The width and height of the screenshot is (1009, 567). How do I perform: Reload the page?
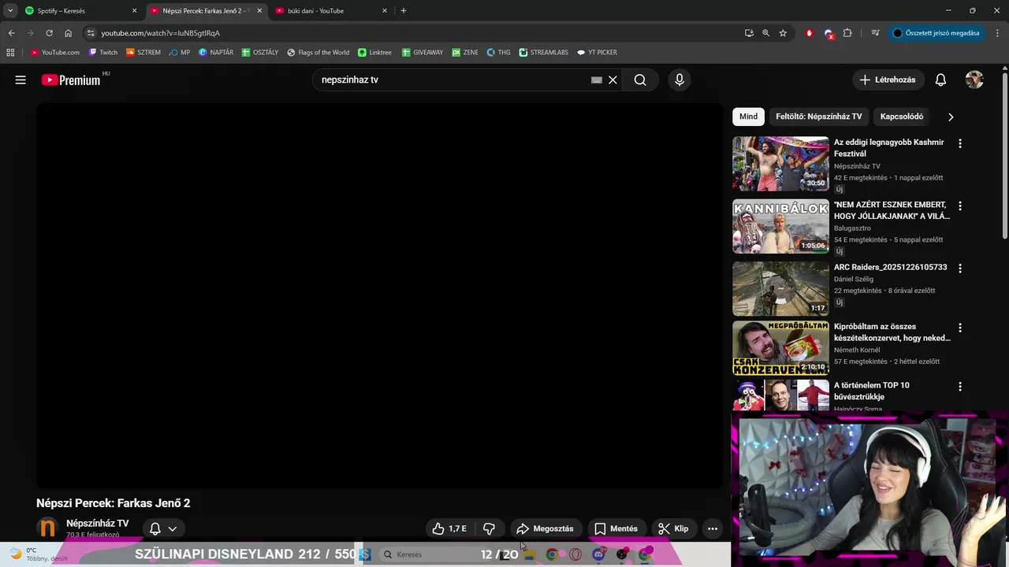tap(49, 33)
